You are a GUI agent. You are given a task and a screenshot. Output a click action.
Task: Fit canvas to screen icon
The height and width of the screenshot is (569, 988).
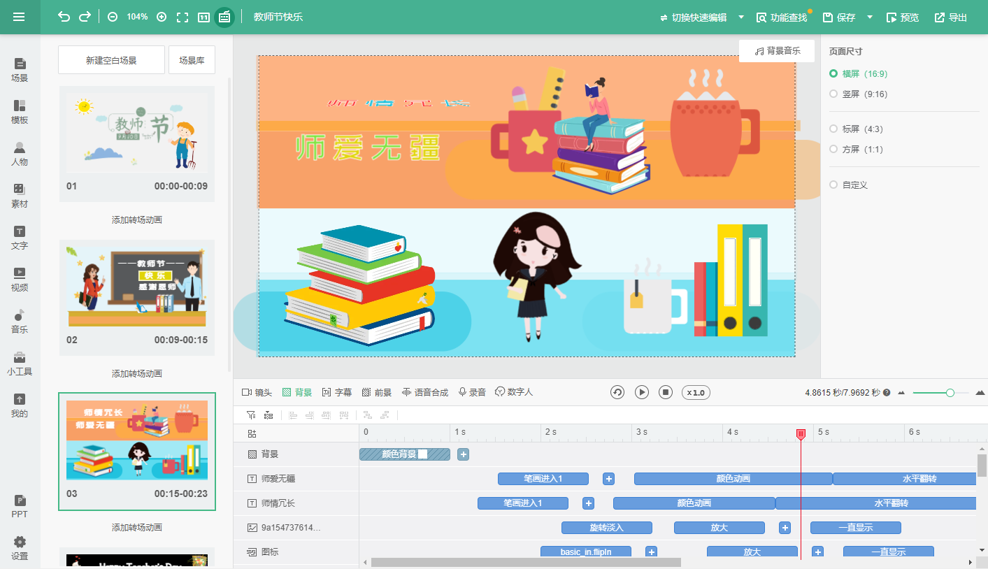182,17
